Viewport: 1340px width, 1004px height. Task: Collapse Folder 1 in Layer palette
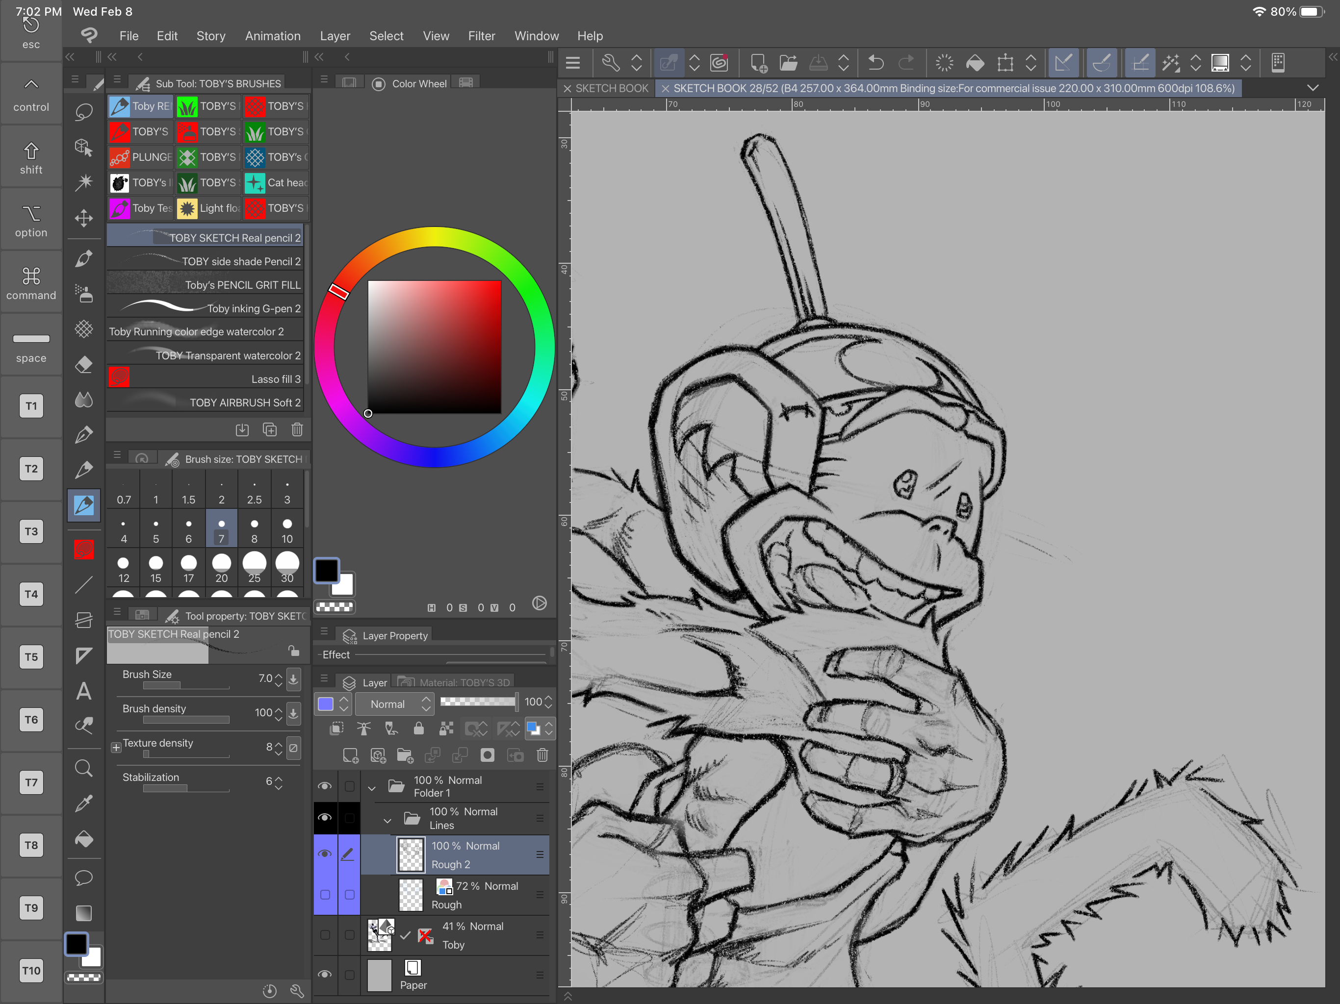pos(372,788)
